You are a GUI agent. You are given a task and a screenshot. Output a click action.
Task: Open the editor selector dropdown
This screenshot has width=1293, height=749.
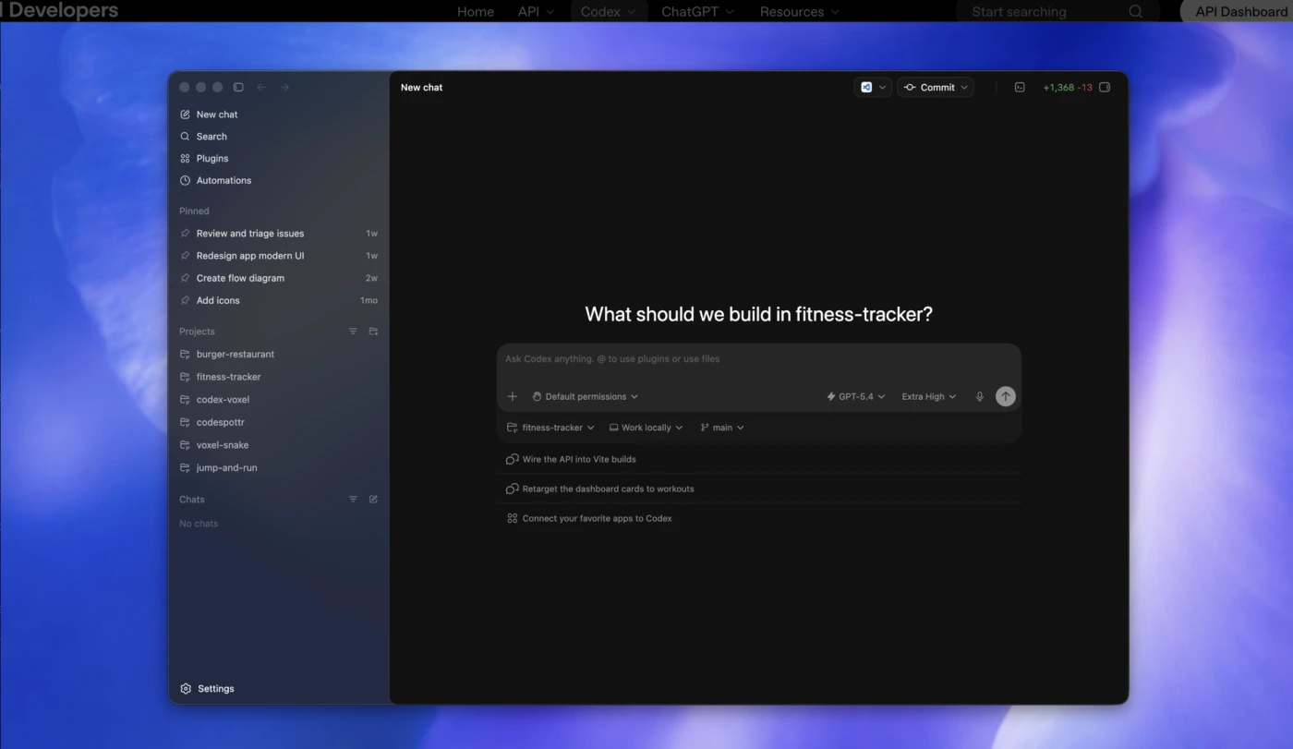tap(874, 88)
